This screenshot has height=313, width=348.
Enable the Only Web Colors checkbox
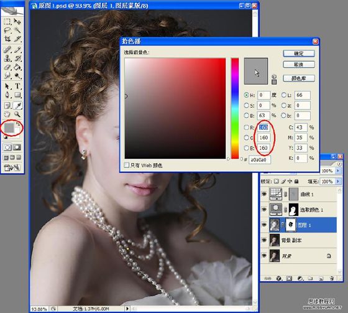pos(127,165)
